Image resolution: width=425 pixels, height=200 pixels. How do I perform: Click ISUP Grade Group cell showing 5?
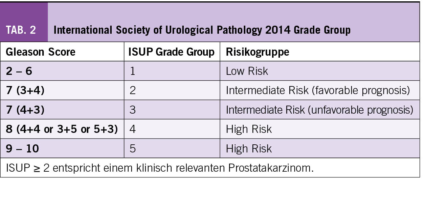[x=133, y=148]
